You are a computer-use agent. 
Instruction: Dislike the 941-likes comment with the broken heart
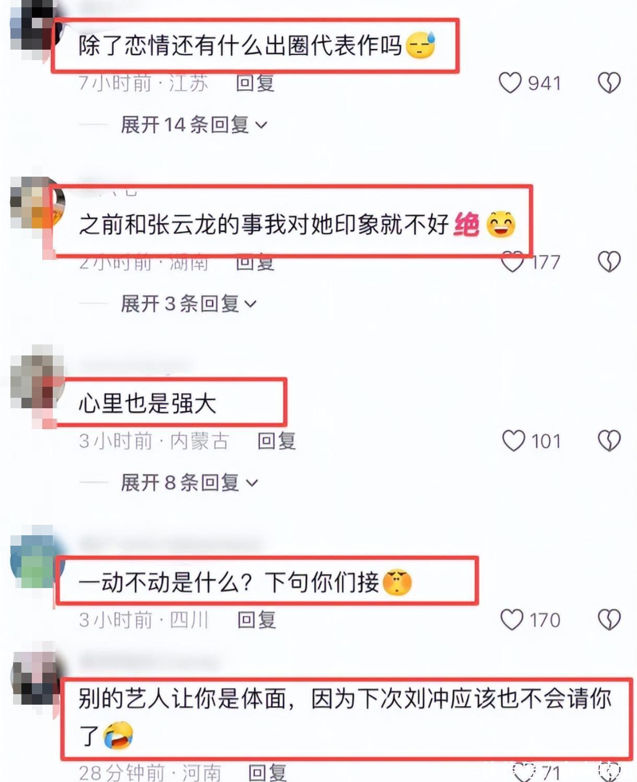click(609, 83)
